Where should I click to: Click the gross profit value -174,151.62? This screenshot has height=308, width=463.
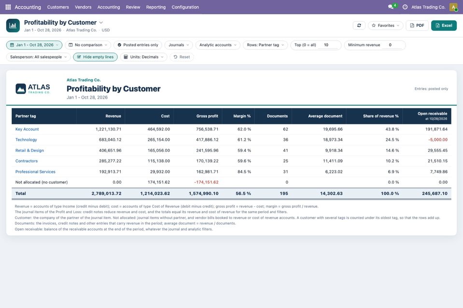click(206, 182)
